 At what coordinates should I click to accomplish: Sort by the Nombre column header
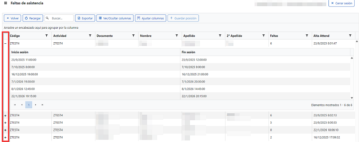click(146, 35)
